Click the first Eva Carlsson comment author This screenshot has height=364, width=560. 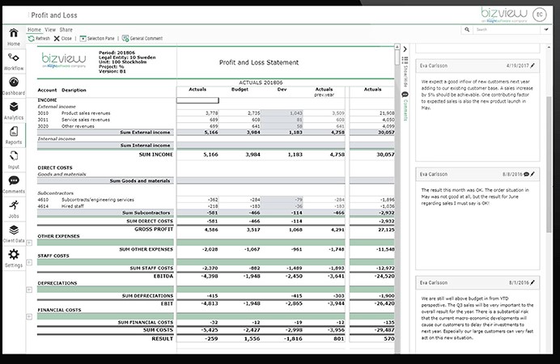[434, 66]
